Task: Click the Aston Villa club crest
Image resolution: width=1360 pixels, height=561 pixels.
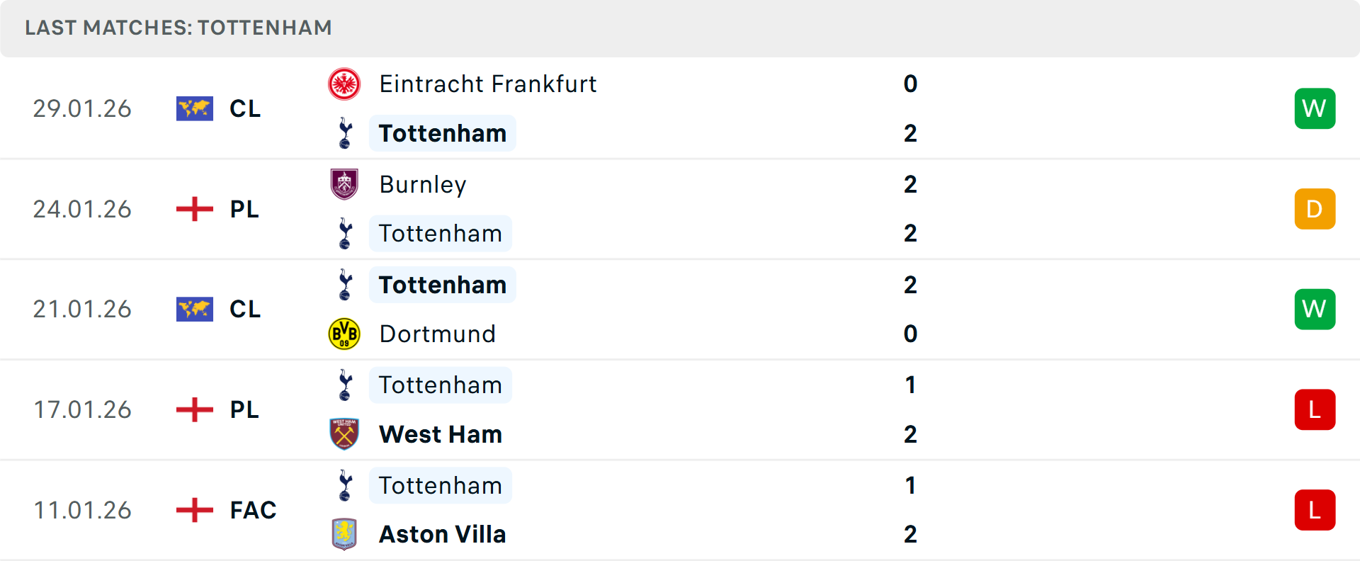Action: point(344,534)
